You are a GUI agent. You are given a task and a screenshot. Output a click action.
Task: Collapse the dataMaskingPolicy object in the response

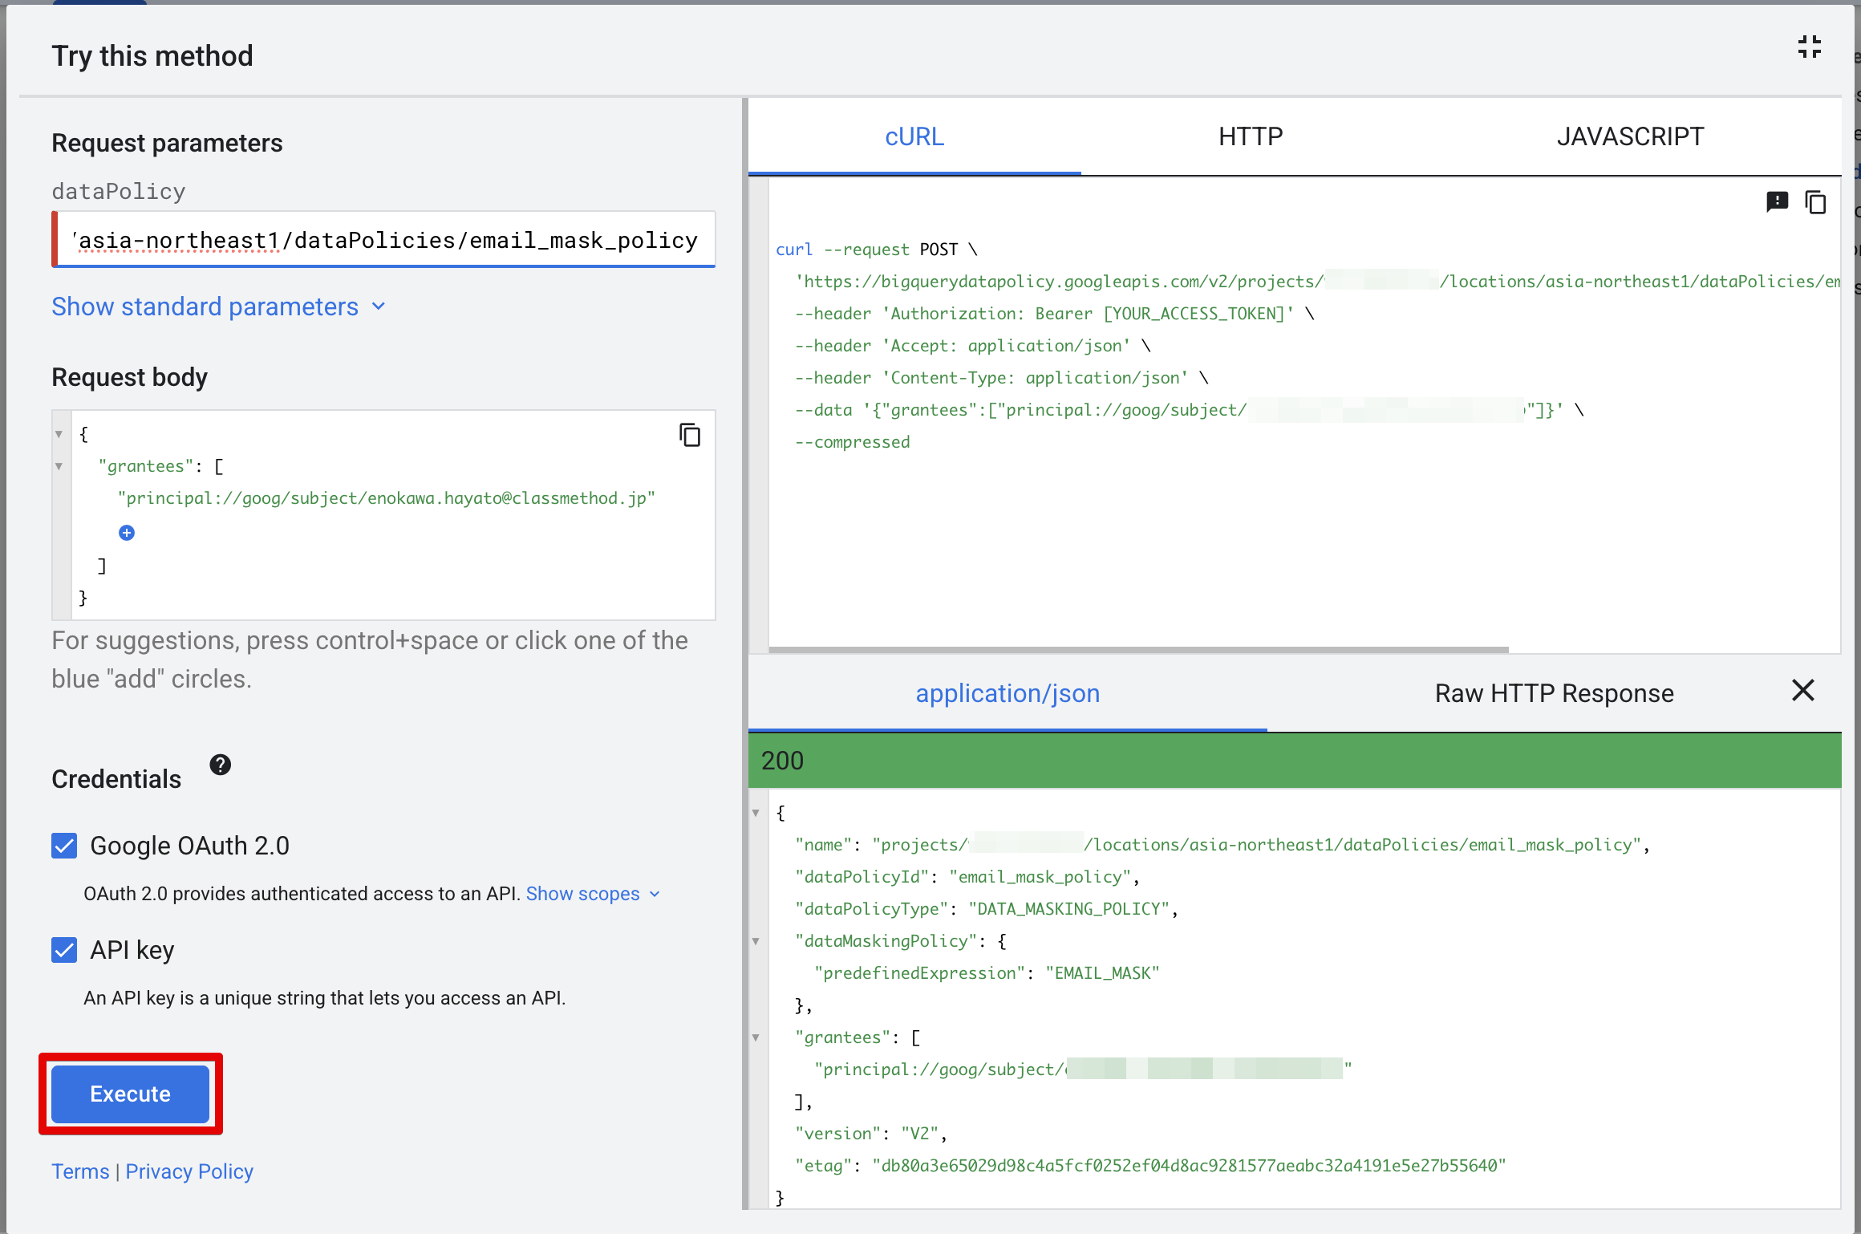coord(755,940)
